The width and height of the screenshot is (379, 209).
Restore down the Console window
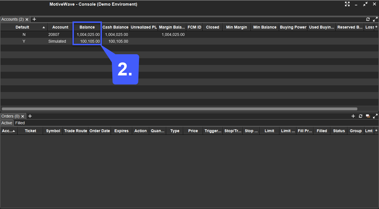pyautogui.click(x=365, y=4)
